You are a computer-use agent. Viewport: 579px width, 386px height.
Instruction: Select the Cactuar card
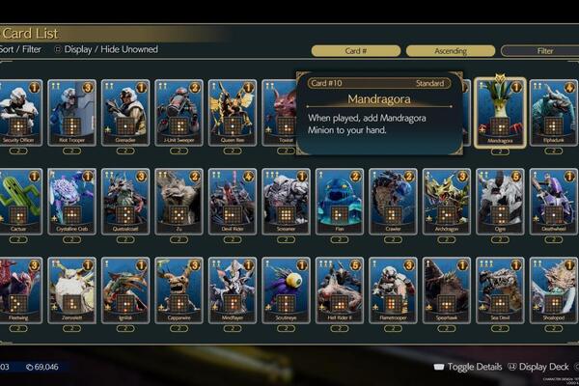(x=19, y=202)
